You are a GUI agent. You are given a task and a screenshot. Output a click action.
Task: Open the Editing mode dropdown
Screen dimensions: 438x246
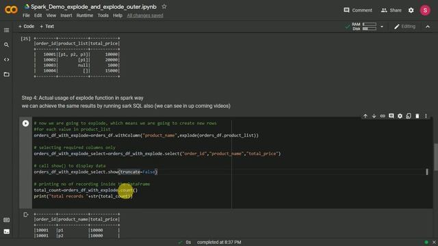click(x=404, y=27)
